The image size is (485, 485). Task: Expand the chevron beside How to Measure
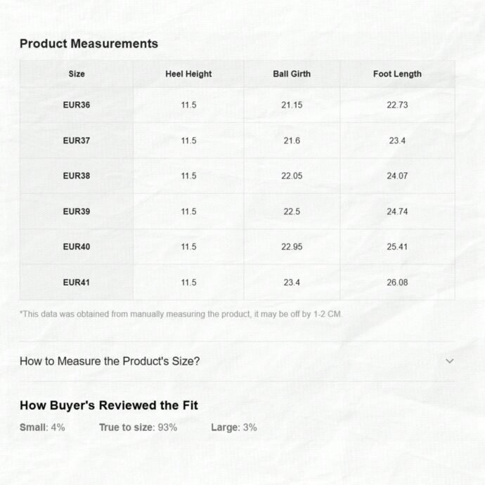click(449, 361)
